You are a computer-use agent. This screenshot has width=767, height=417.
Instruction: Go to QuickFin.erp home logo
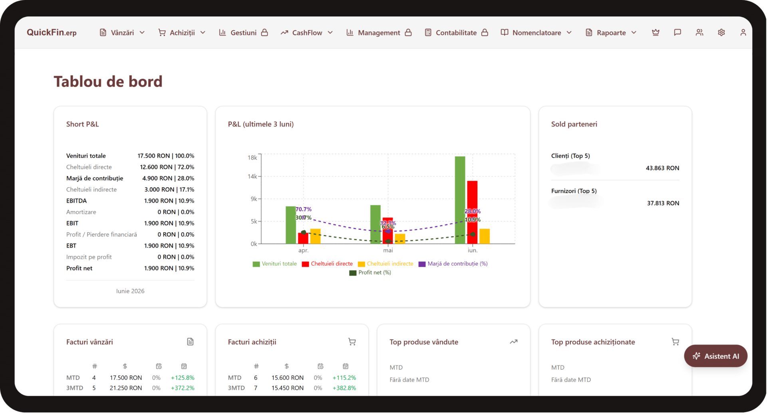[x=52, y=32]
